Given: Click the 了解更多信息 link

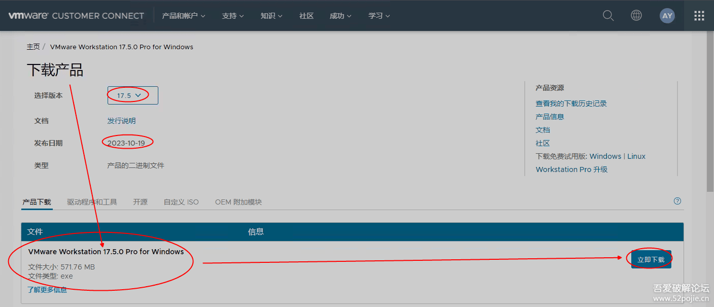Looking at the screenshot, I should [47, 289].
